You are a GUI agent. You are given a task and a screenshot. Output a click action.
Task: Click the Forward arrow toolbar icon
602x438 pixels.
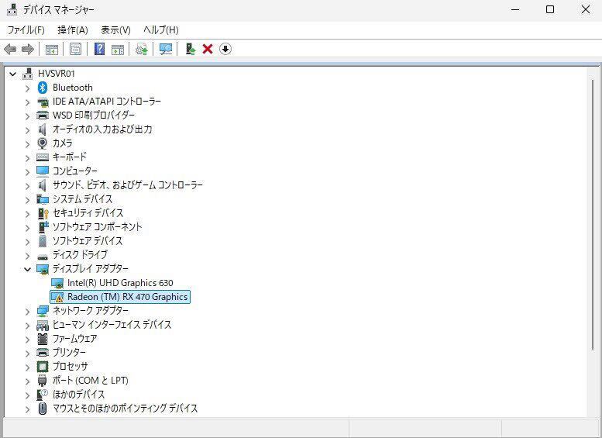[x=28, y=49]
